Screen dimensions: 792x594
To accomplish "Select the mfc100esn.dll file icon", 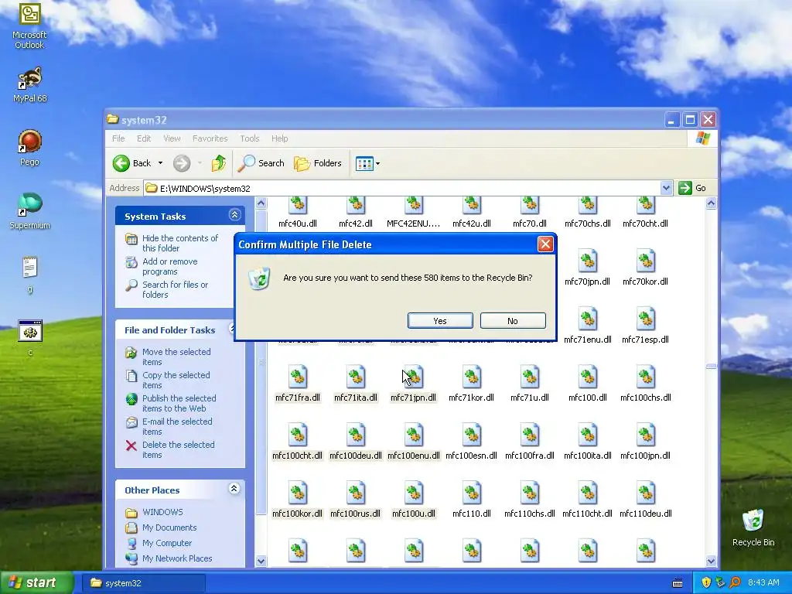I will pos(471,435).
